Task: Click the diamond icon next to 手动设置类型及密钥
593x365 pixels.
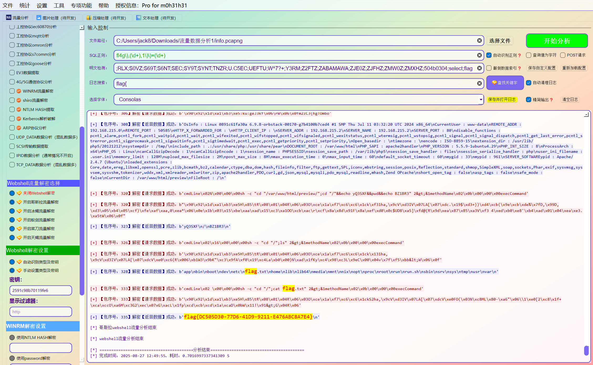Action: tap(19, 270)
